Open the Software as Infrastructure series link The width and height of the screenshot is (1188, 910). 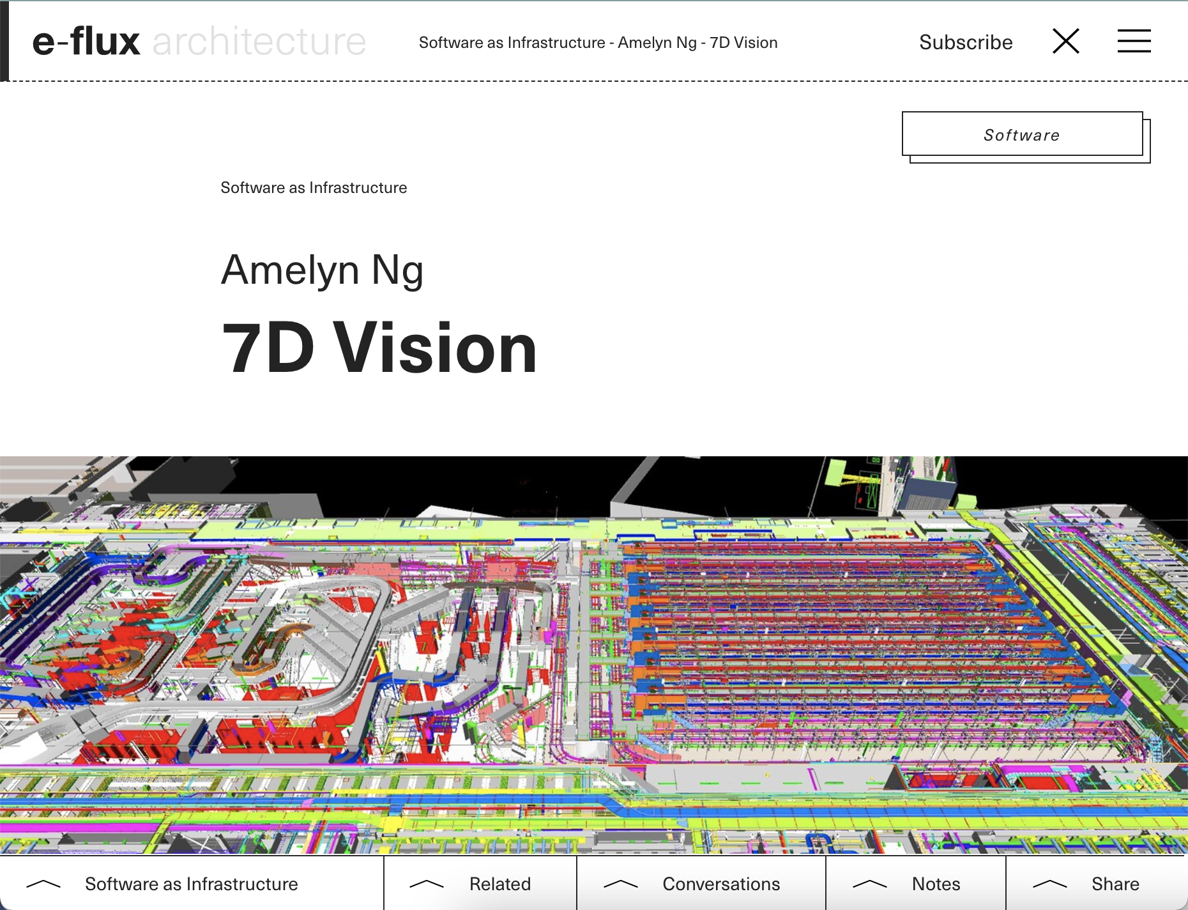pos(314,187)
